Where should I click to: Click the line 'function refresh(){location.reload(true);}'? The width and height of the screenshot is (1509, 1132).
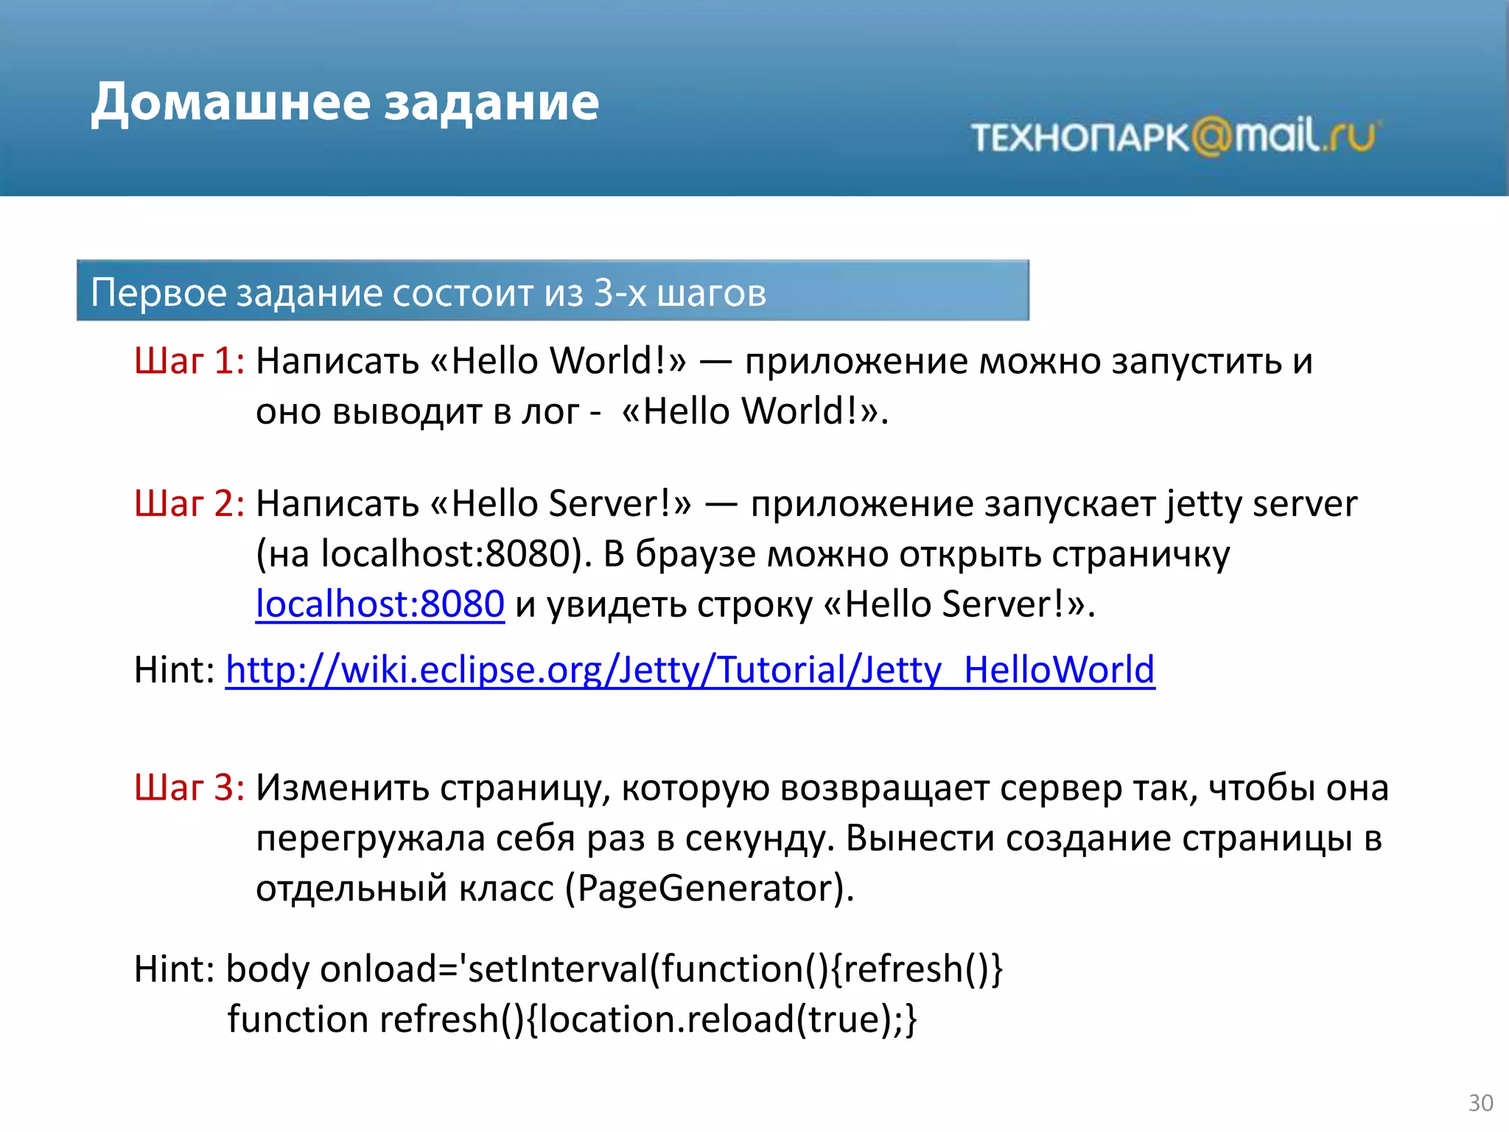(572, 1020)
